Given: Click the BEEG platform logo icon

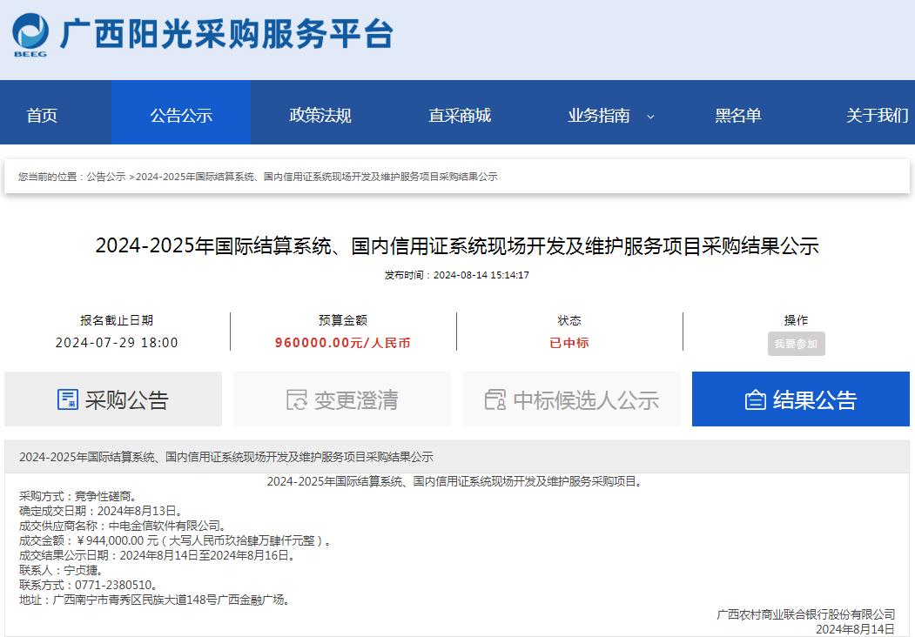Looking at the screenshot, I should [30, 35].
